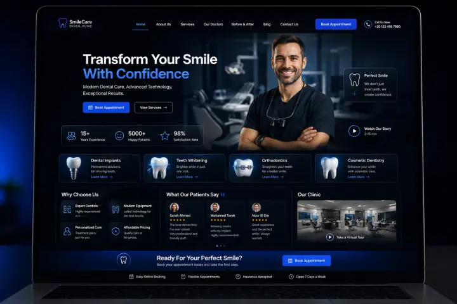457x304 pixels.
Task: Click the "Our Clinic" heading
Action: 309,194
